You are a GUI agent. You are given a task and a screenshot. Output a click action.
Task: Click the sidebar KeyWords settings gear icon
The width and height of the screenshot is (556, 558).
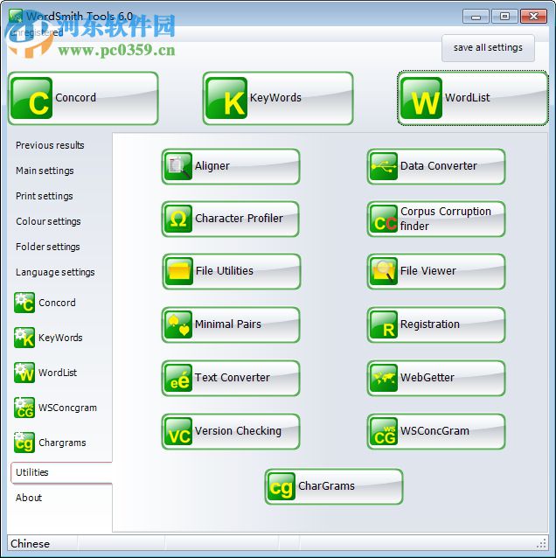click(x=24, y=338)
